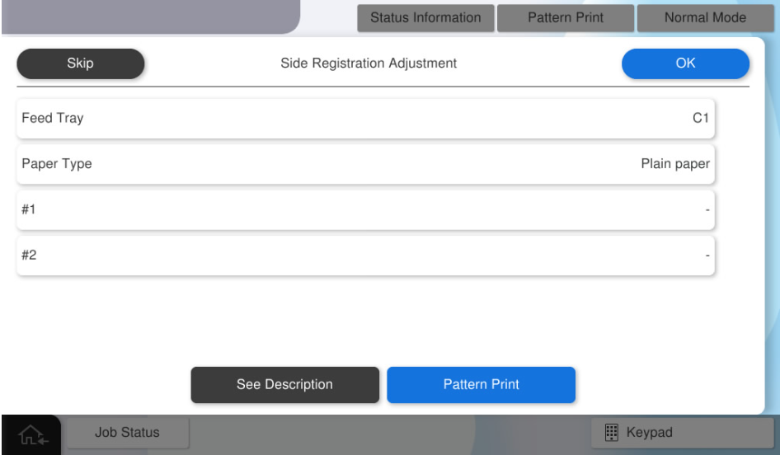Click the Keypad text label
The width and height of the screenshot is (780, 455).
tap(650, 433)
